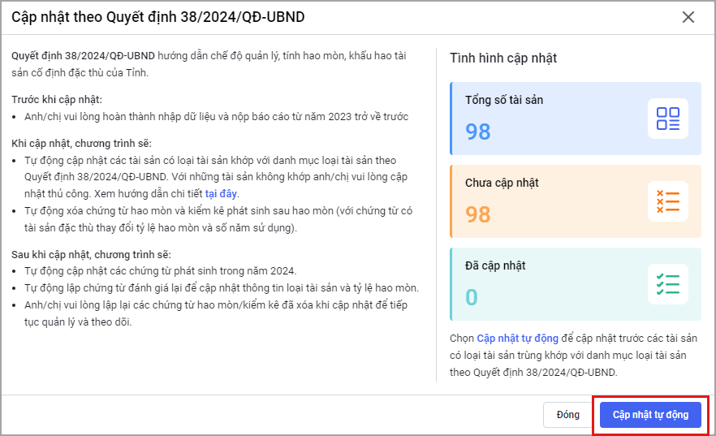
Task: Click the 'Sau khi cập nhật, chương trình sẽ:' heading
Action: (x=91, y=254)
